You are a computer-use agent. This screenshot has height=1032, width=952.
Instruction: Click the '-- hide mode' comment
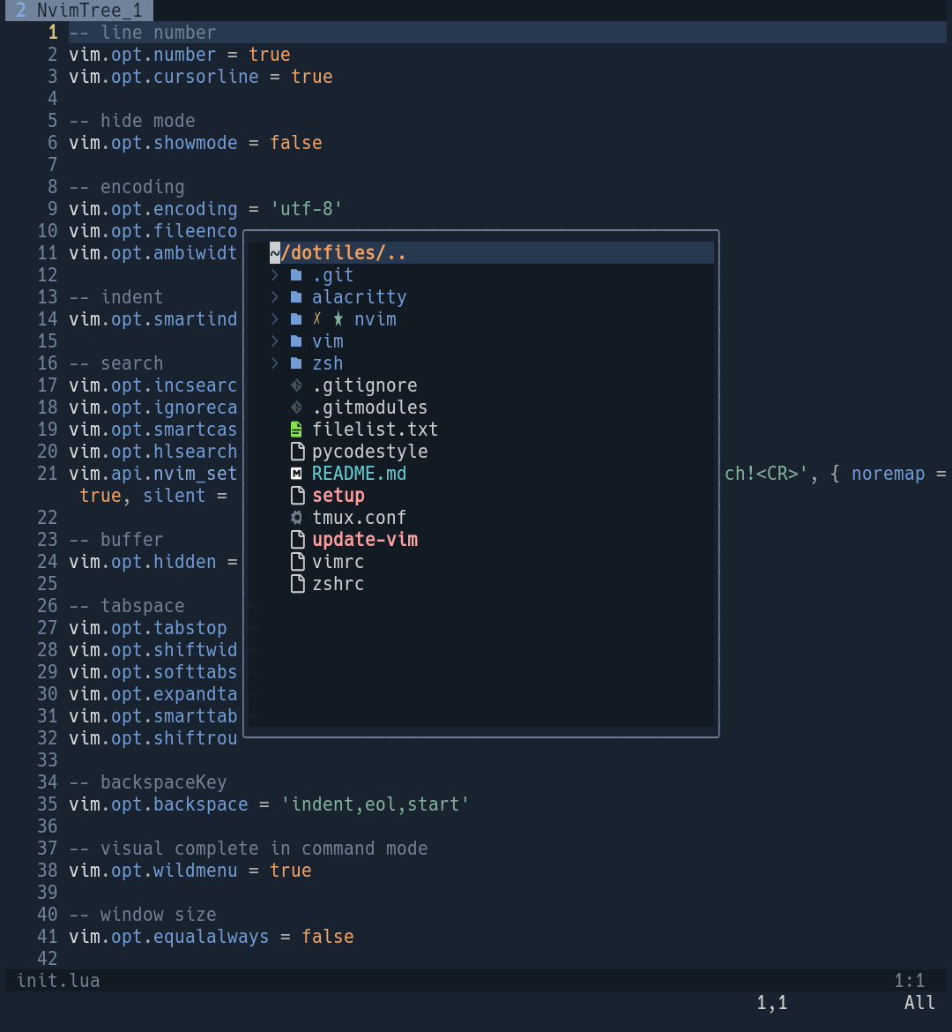click(x=132, y=121)
